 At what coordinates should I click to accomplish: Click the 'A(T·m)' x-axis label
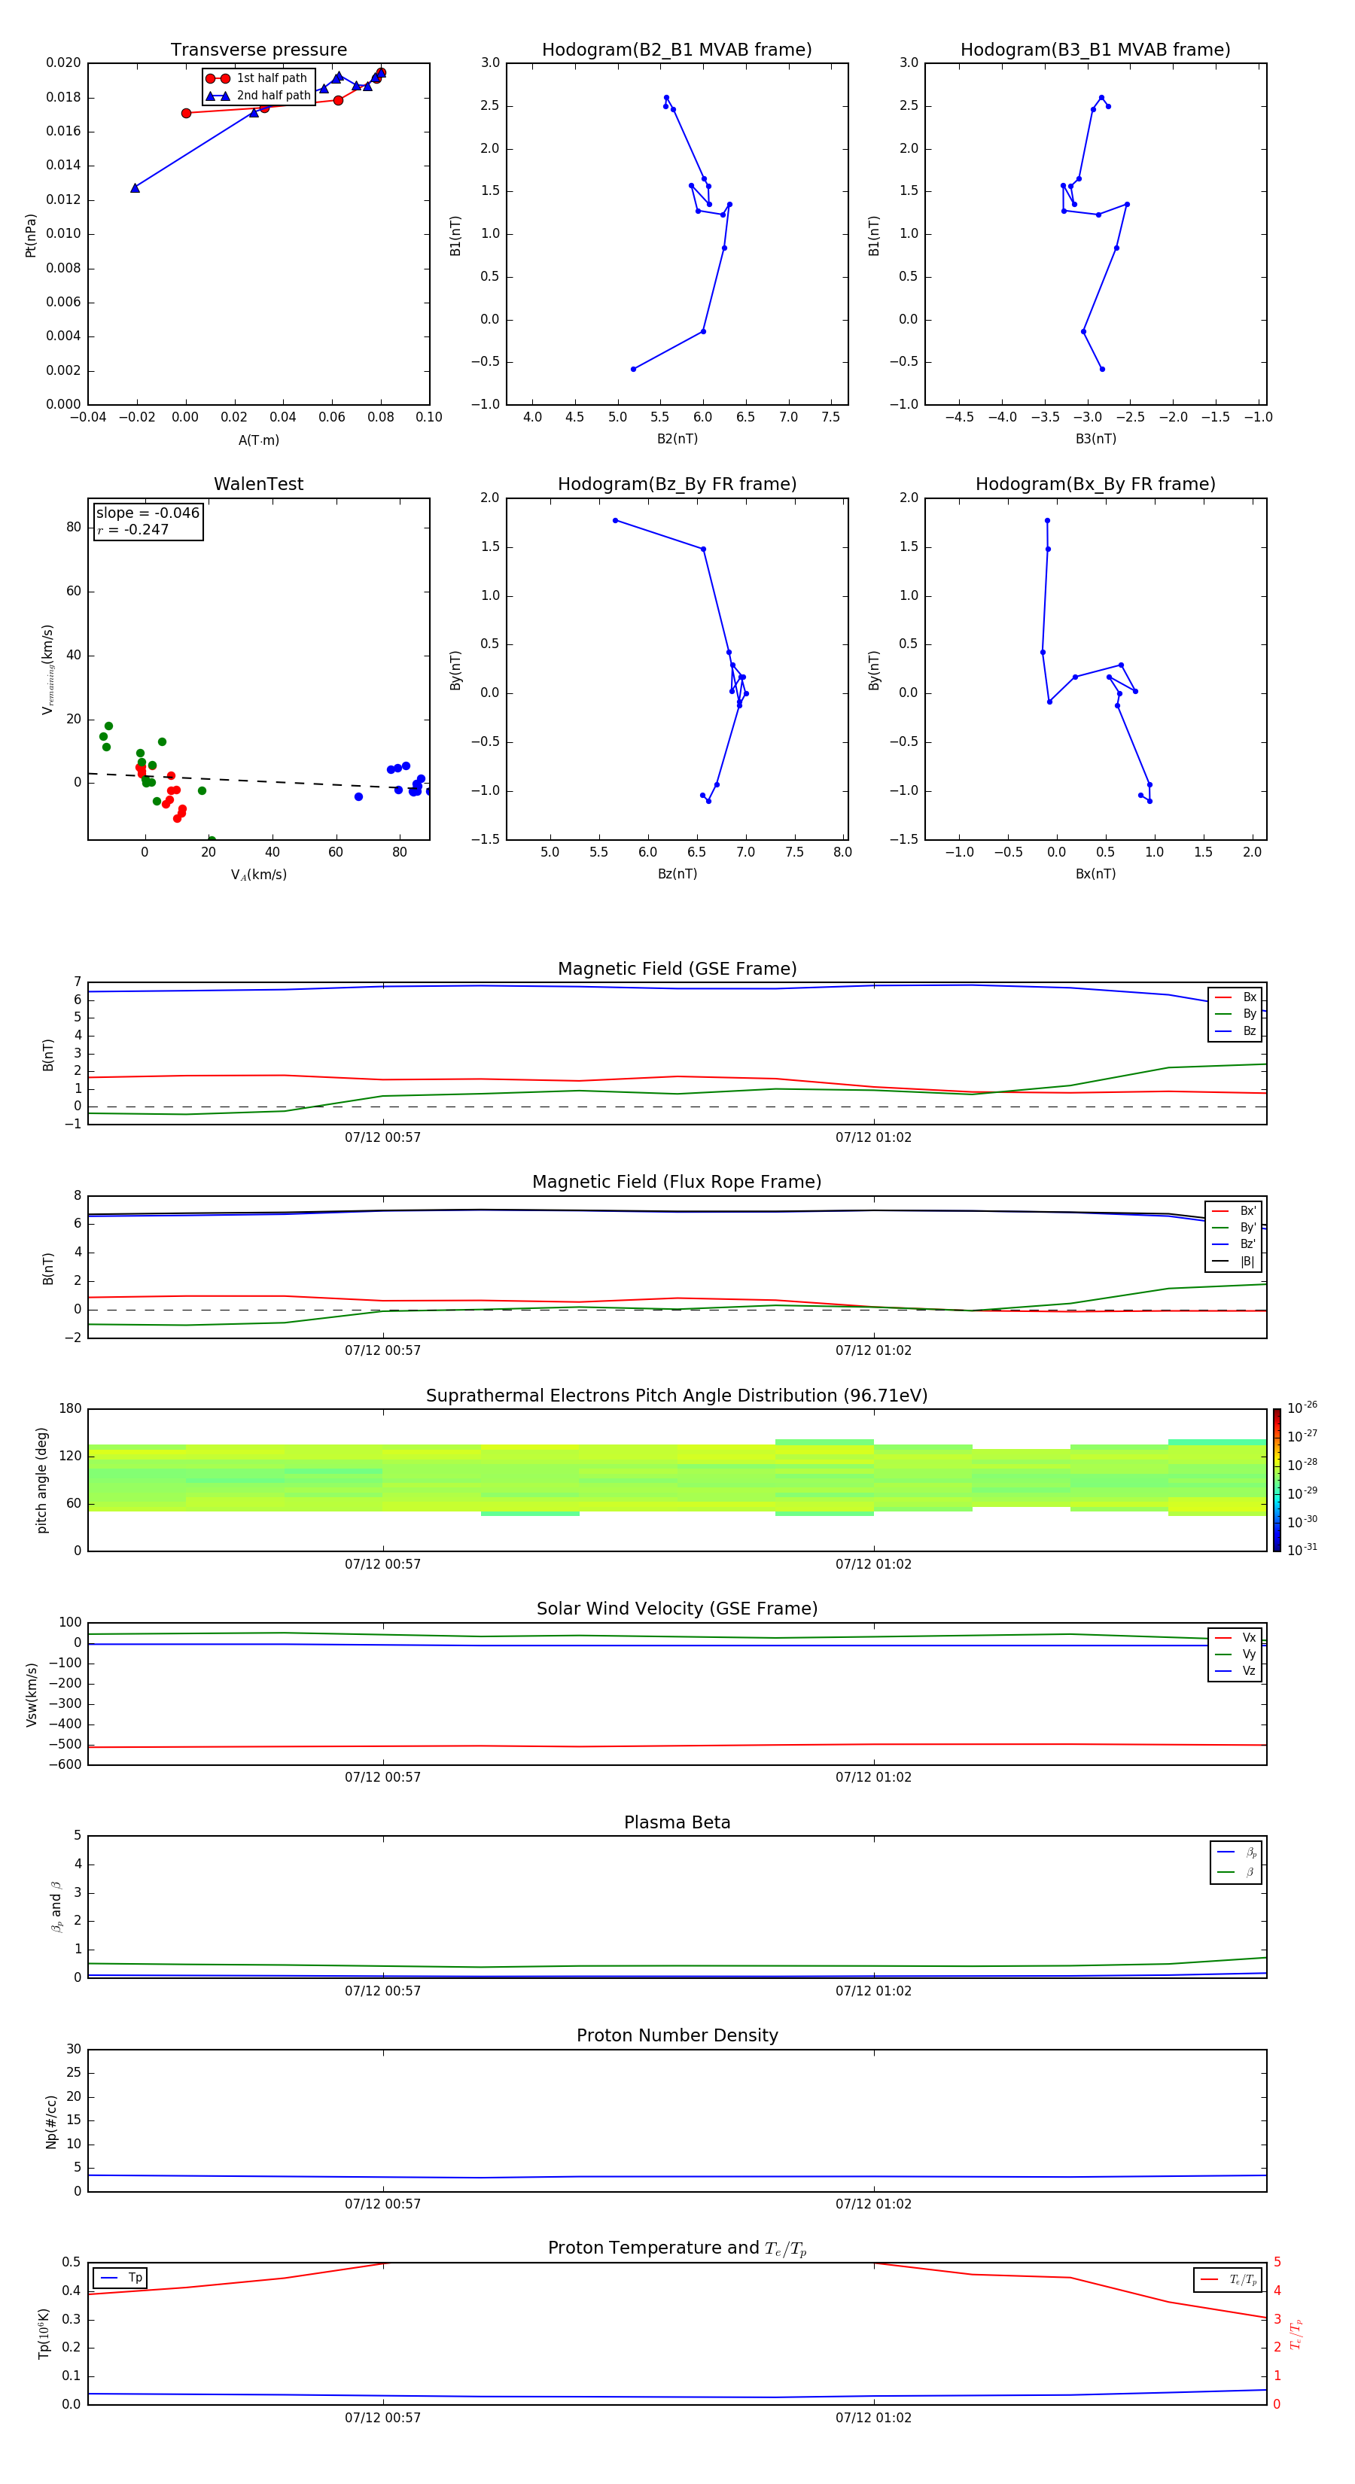(x=258, y=440)
